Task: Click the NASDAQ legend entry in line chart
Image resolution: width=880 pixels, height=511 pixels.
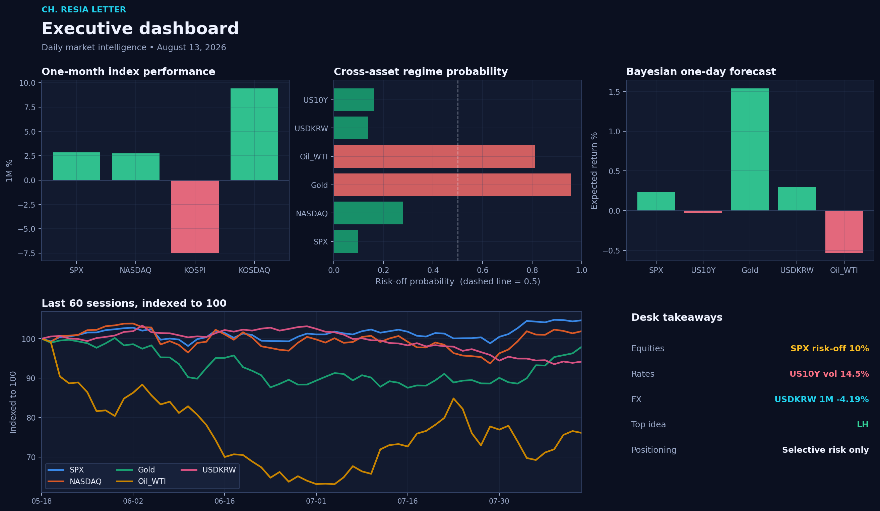Action: (x=75, y=481)
